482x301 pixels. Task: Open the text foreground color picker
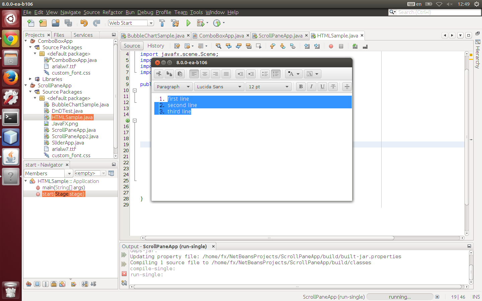pyautogui.click(x=294, y=74)
